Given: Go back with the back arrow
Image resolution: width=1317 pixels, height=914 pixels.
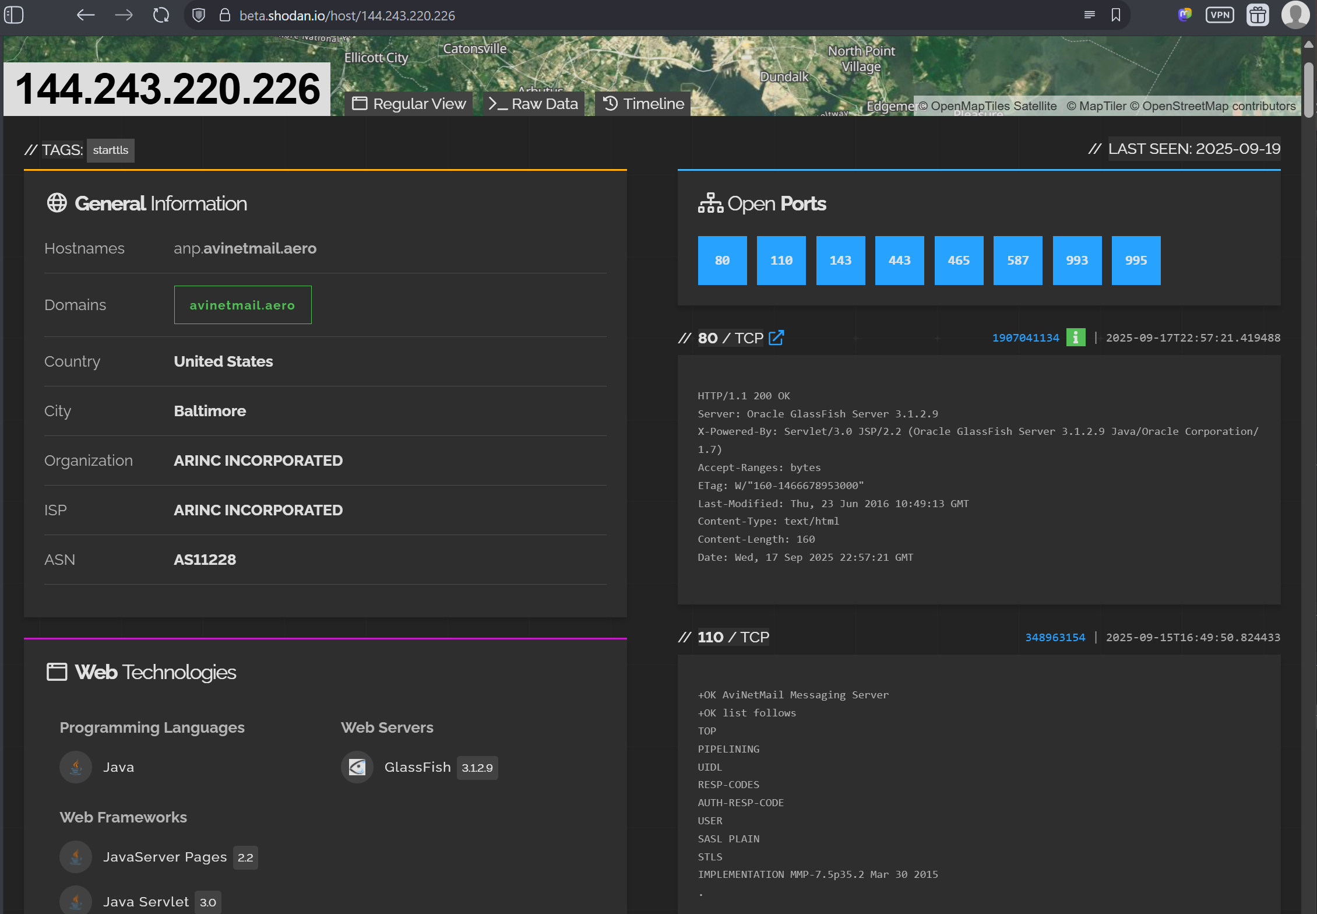Looking at the screenshot, I should tap(86, 15).
